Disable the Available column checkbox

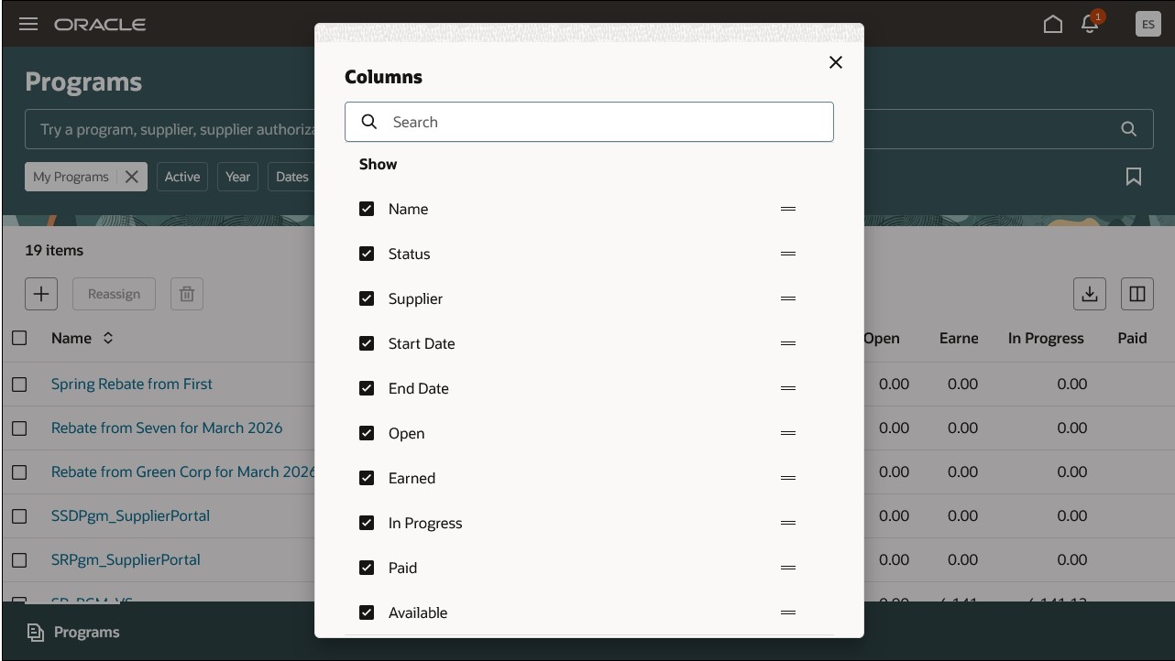coord(367,612)
